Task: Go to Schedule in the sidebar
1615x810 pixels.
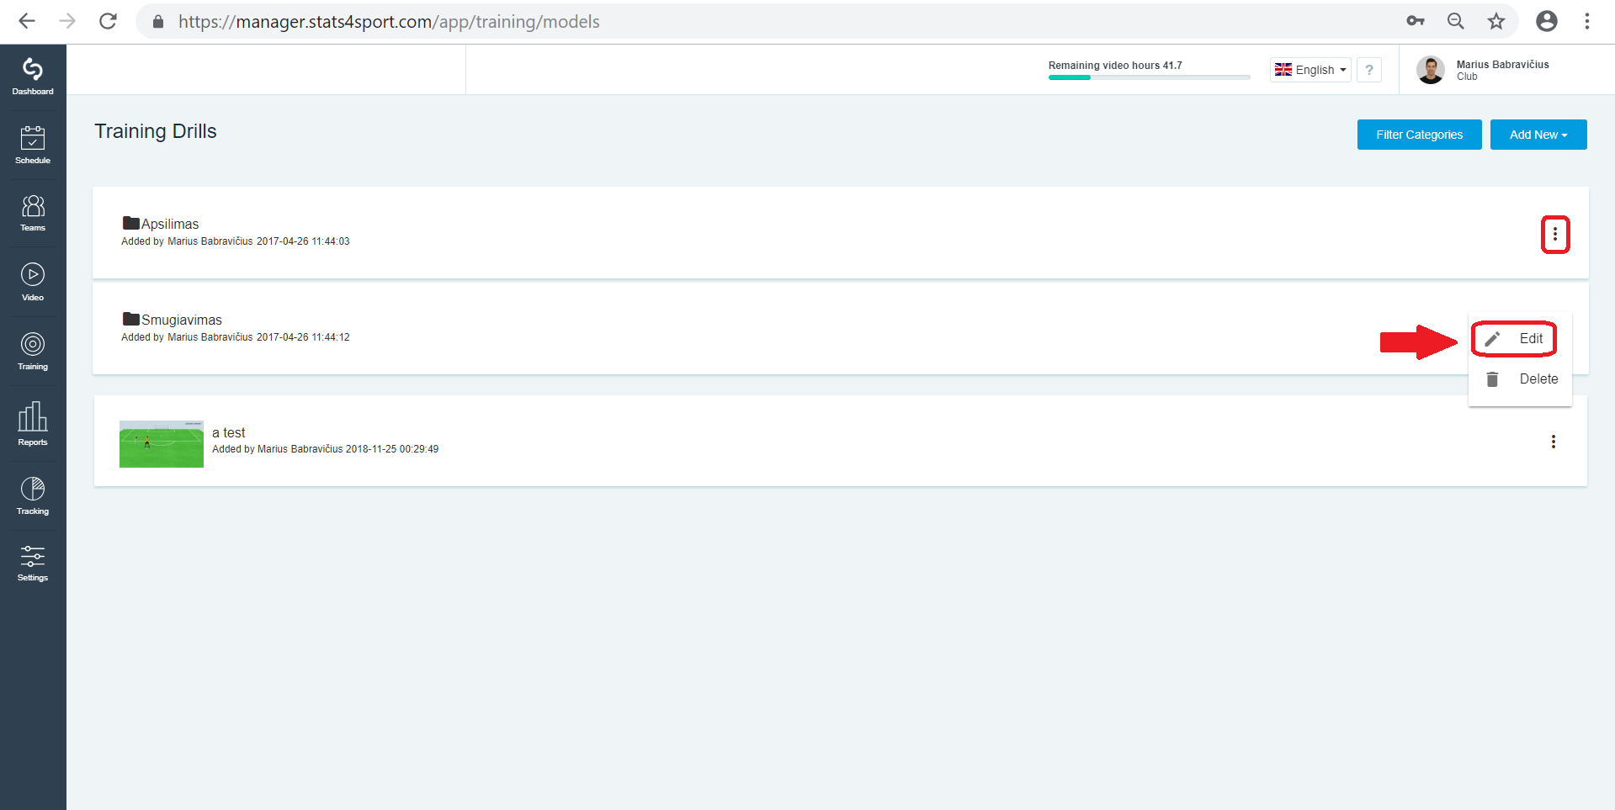Action: (x=33, y=145)
